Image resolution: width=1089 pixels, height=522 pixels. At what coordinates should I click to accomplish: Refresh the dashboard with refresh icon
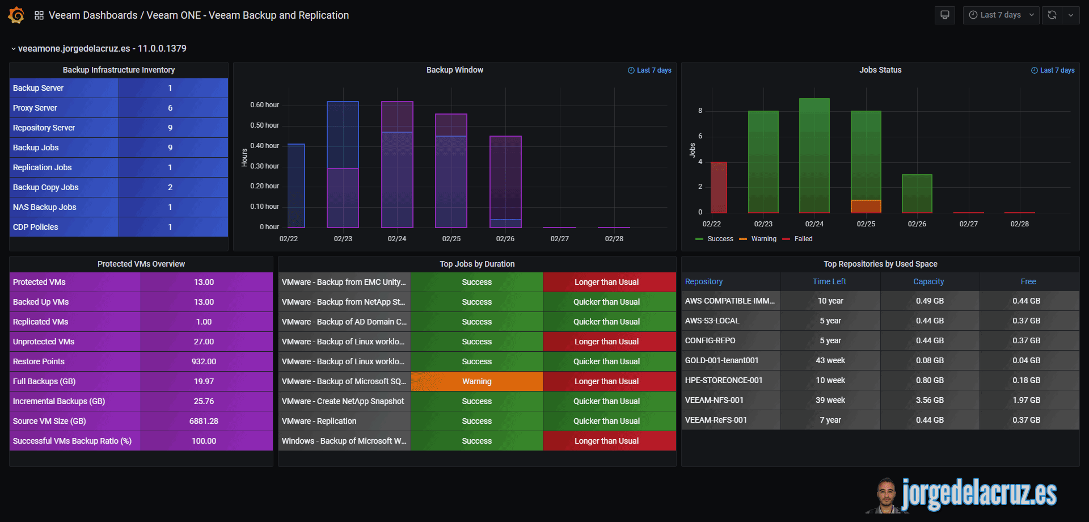[1052, 15]
